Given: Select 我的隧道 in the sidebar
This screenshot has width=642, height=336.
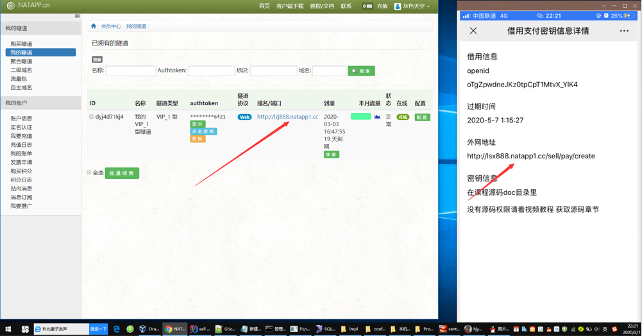Looking at the screenshot, I should (40, 53).
